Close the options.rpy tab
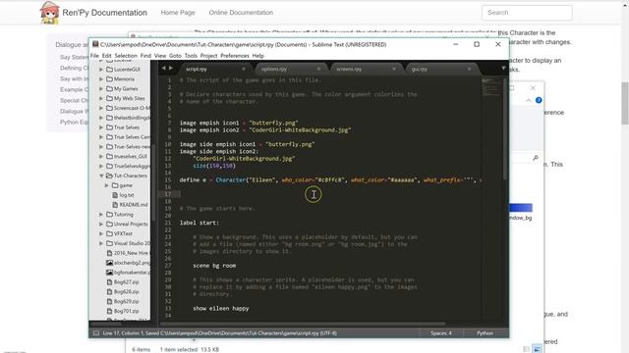Screen dimensions: 629x353 318,69
